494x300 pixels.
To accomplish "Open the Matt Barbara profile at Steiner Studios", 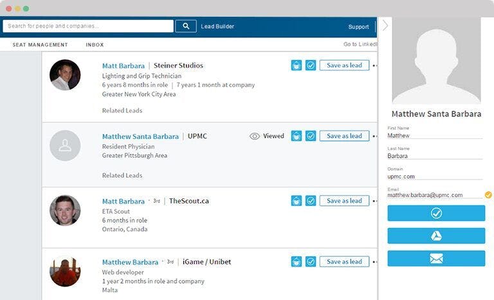I will tap(123, 66).
